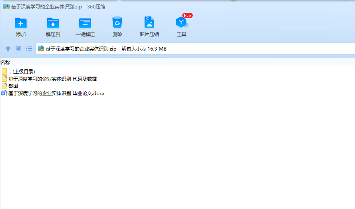Select the 截图 folder name
The height and width of the screenshot is (209, 355).
(13, 86)
